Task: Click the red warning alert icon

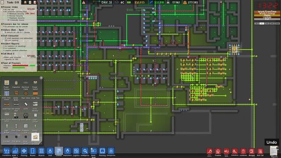Action: point(84,3)
